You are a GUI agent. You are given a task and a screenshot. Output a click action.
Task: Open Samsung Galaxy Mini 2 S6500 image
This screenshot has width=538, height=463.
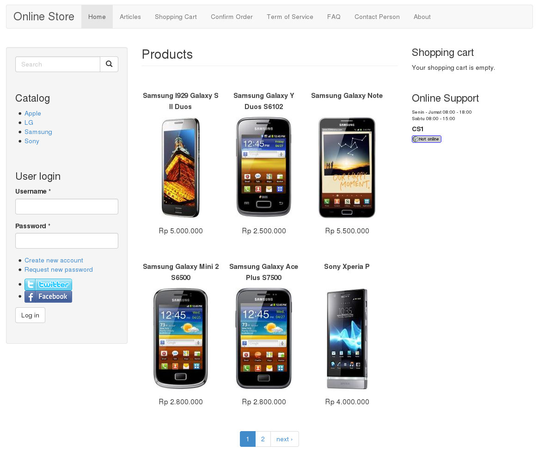click(x=181, y=339)
